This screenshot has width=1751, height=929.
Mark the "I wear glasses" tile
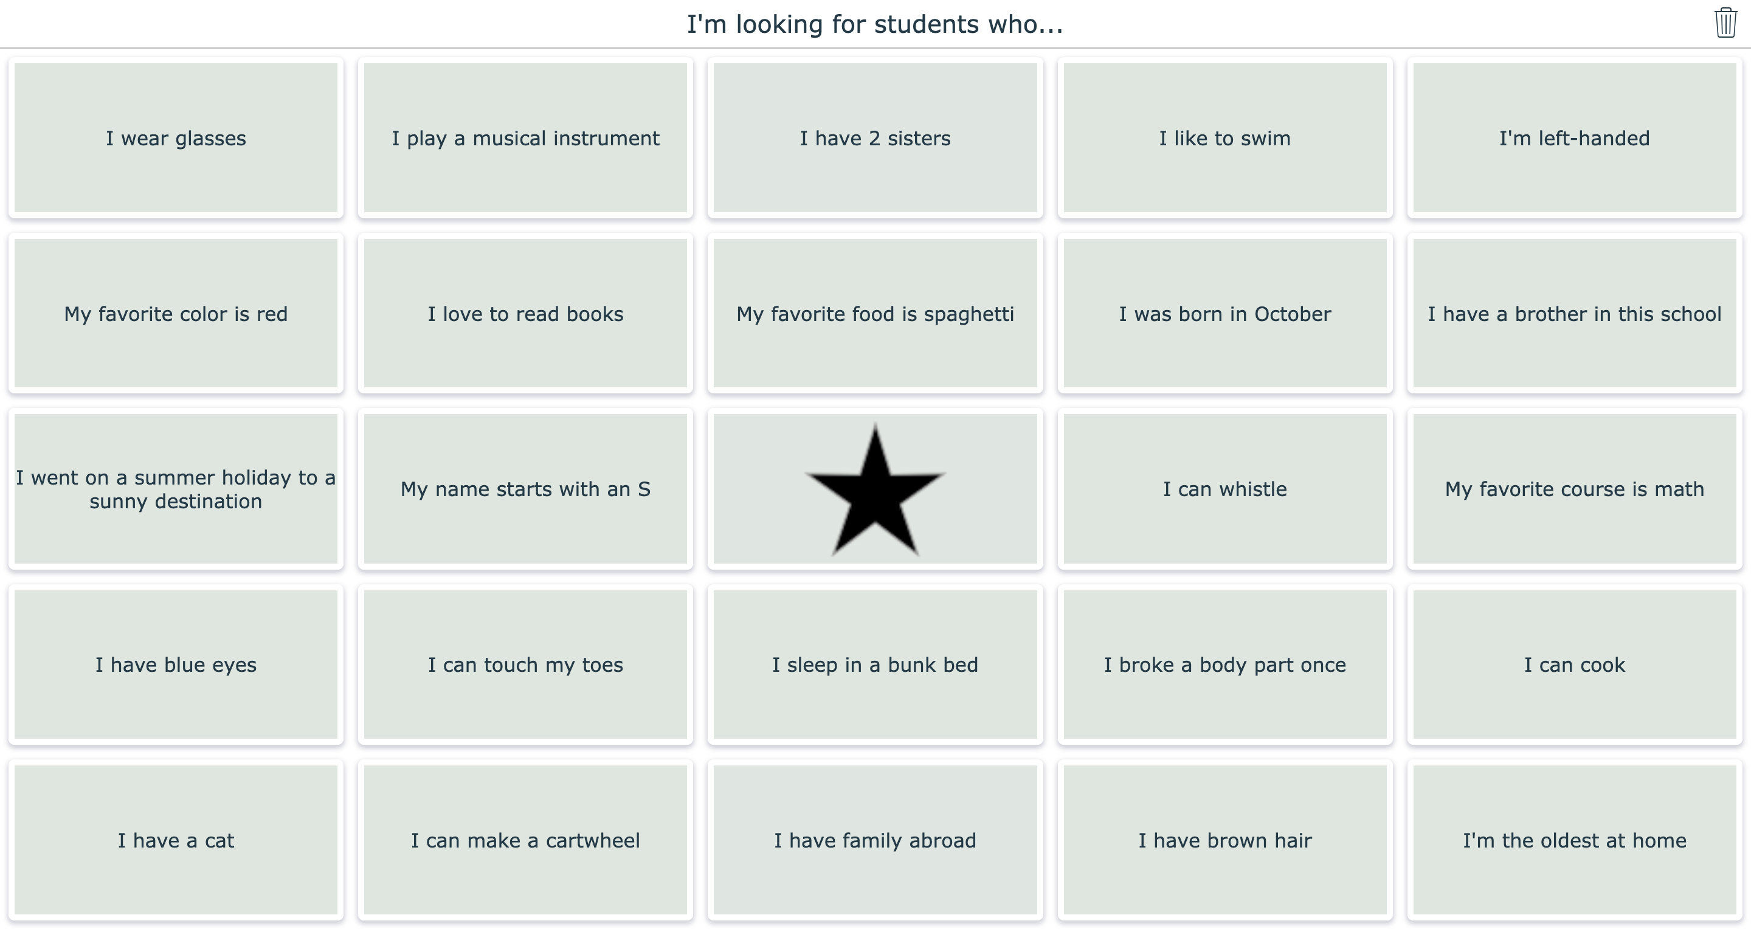(x=176, y=138)
